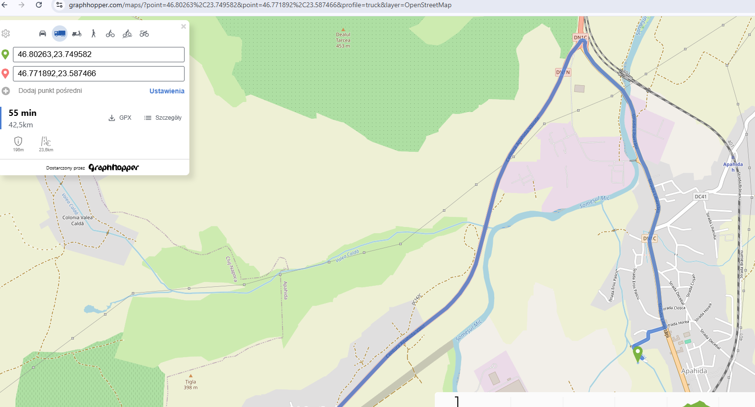Select the bicycle profile icon

(x=110, y=34)
